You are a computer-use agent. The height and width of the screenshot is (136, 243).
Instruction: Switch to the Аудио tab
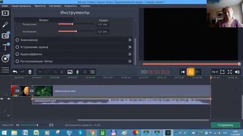(103, 20)
